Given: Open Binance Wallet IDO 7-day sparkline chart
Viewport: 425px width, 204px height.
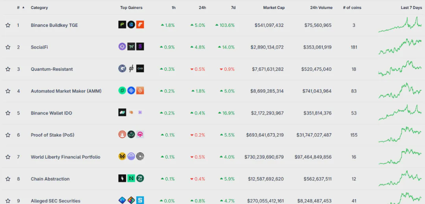Looking at the screenshot, I should (399, 113).
